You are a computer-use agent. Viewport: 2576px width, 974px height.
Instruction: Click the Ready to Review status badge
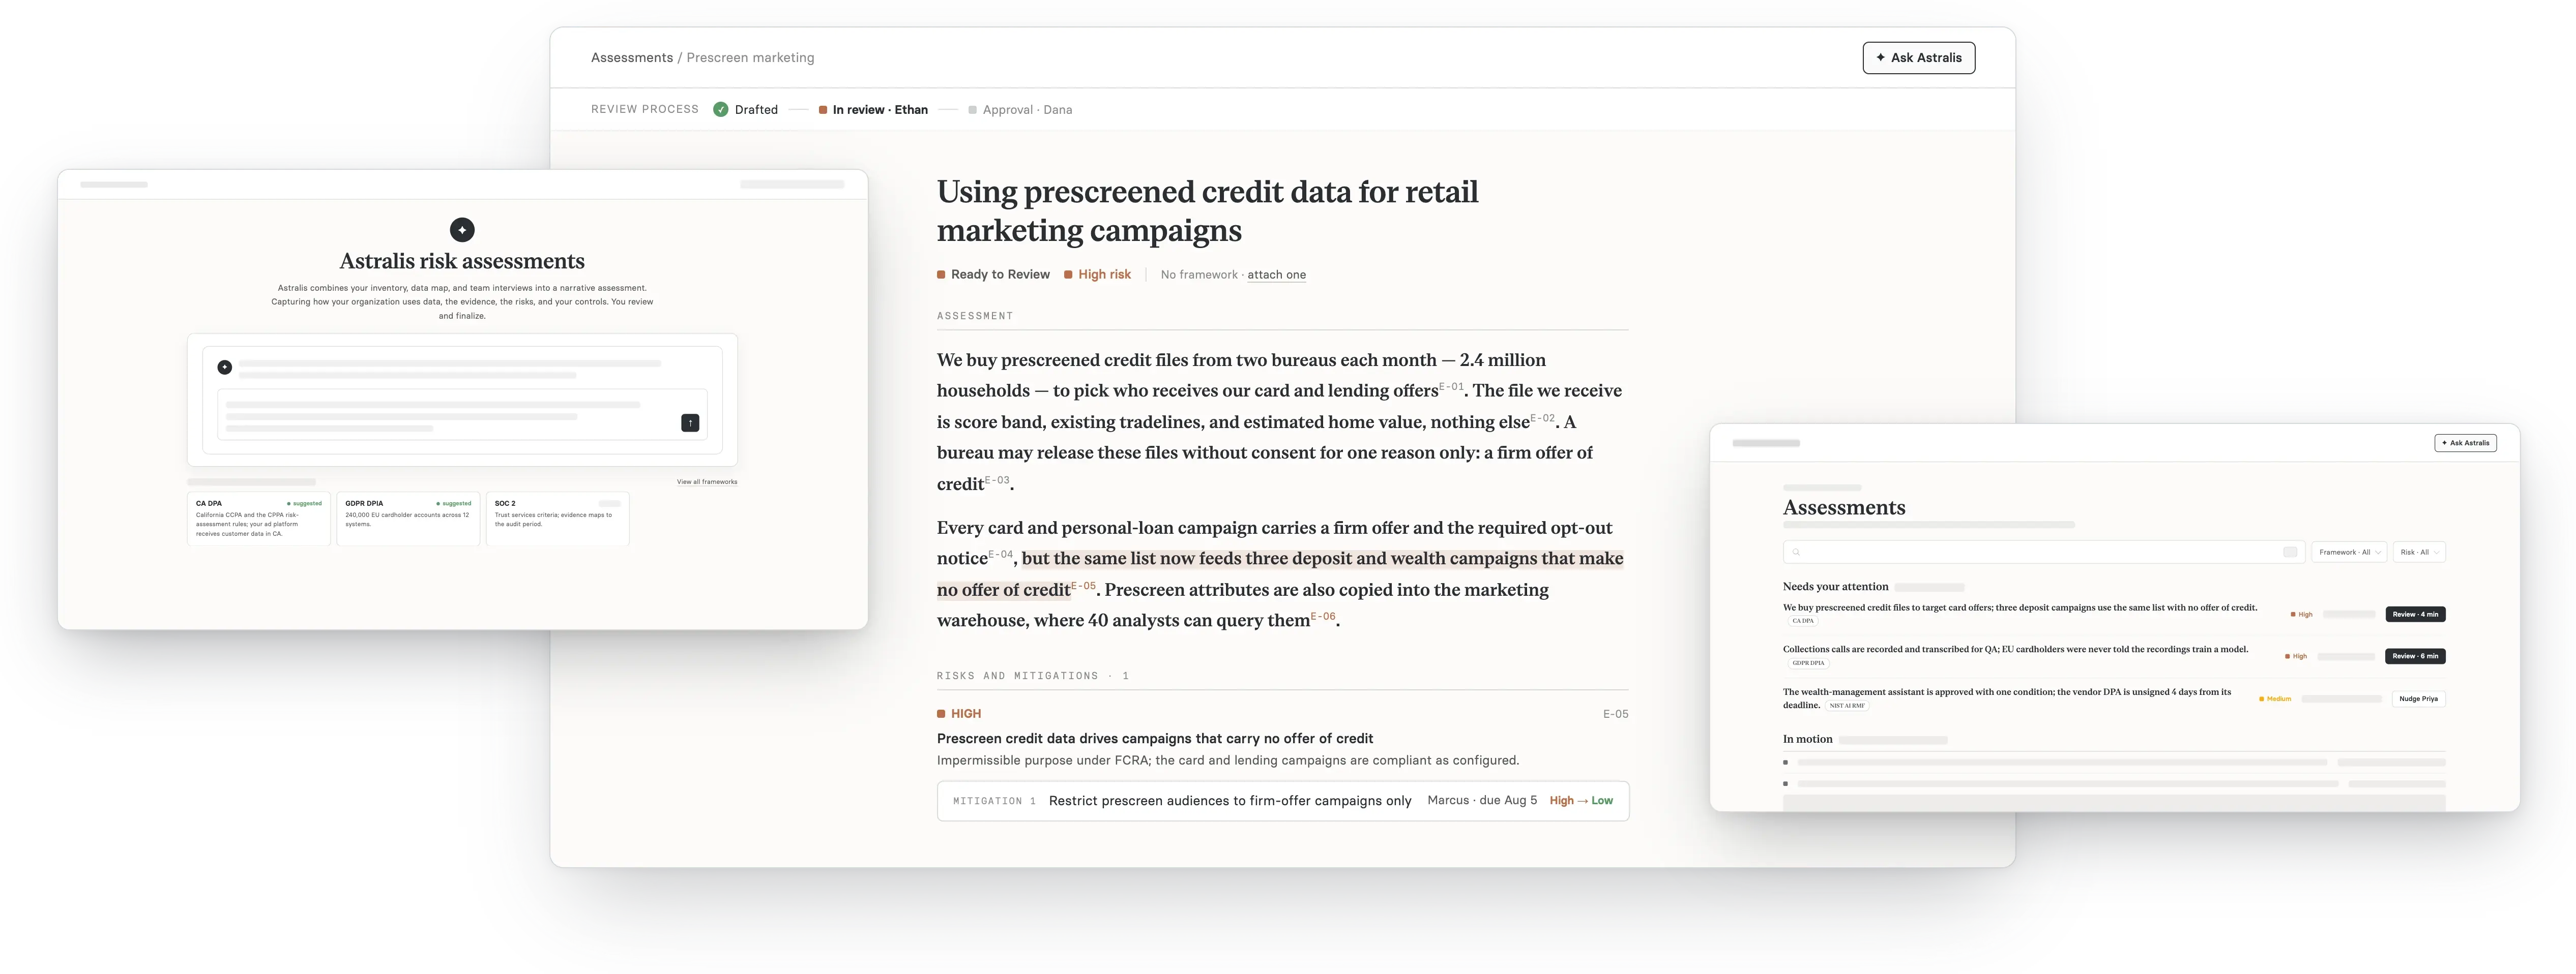993,275
